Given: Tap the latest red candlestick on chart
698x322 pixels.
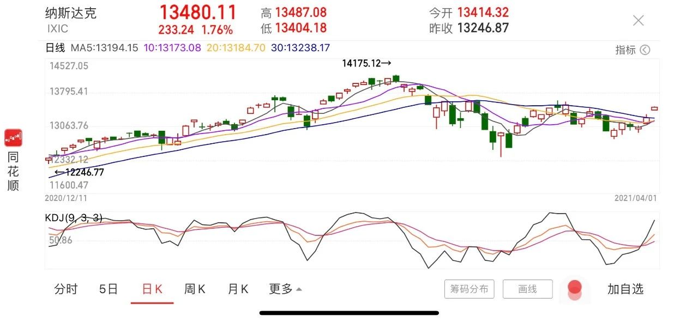Looking at the screenshot, I should coord(655,108).
